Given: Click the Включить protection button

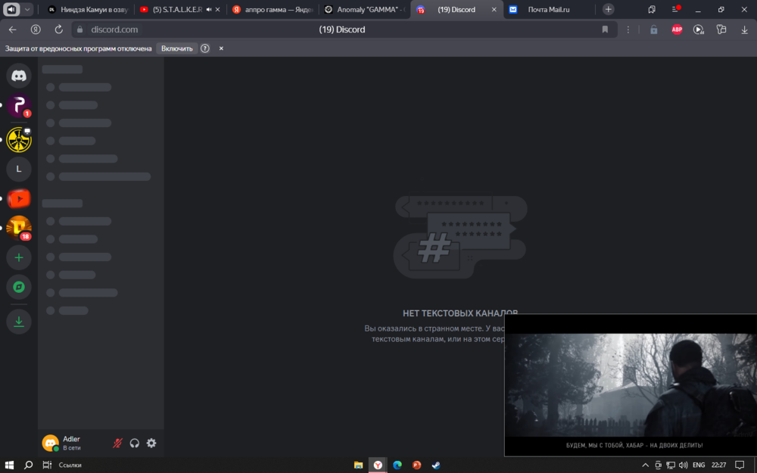Looking at the screenshot, I should (176, 48).
